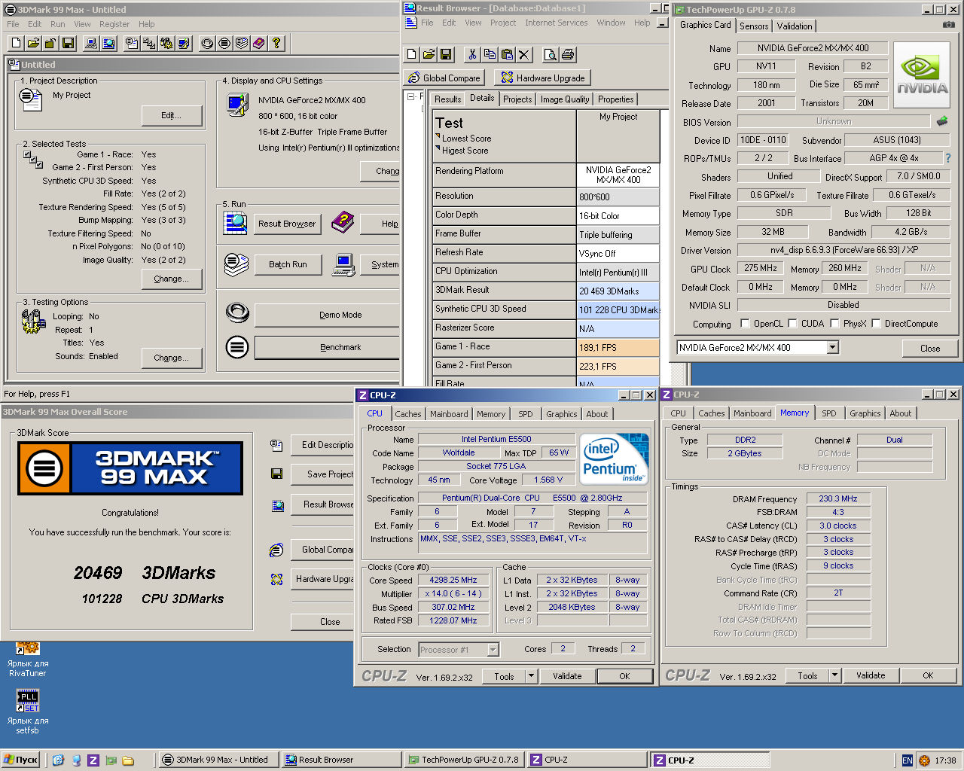Click DRAM Frequency value '230.3 MHz'
Viewport: 964px width, 771px height.
pyautogui.click(x=838, y=498)
